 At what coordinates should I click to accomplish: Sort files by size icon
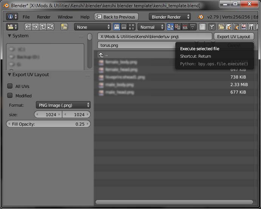(193, 27)
